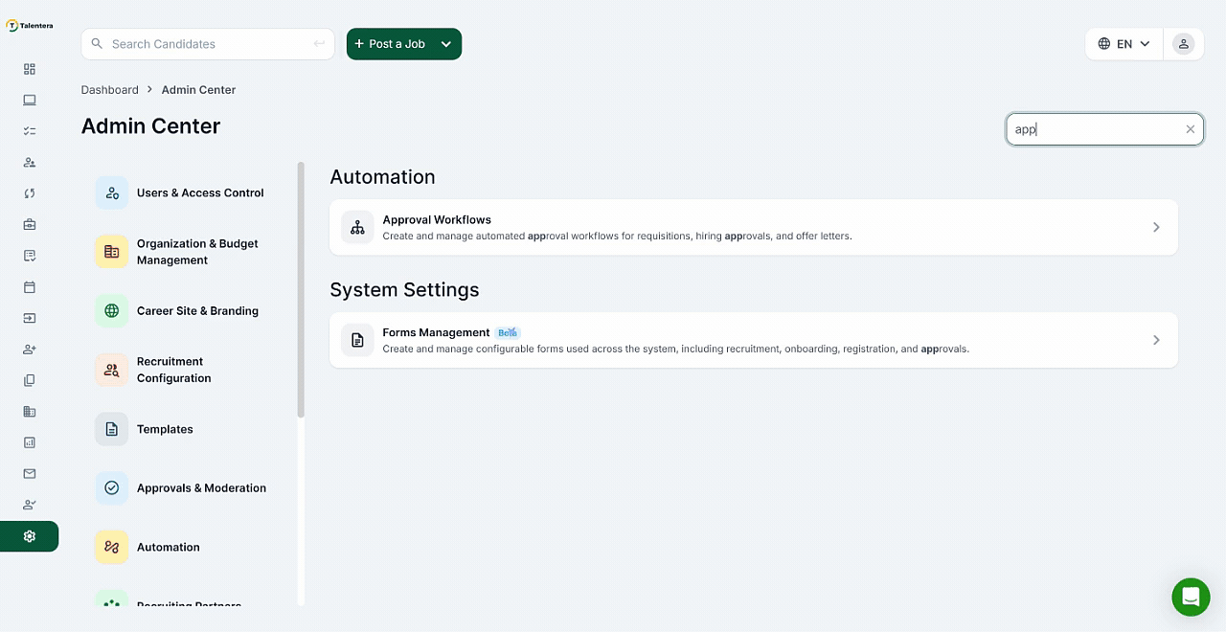The width and height of the screenshot is (1226, 632).
Task: Click the reports chart icon in sidebar
Action: click(30, 442)
